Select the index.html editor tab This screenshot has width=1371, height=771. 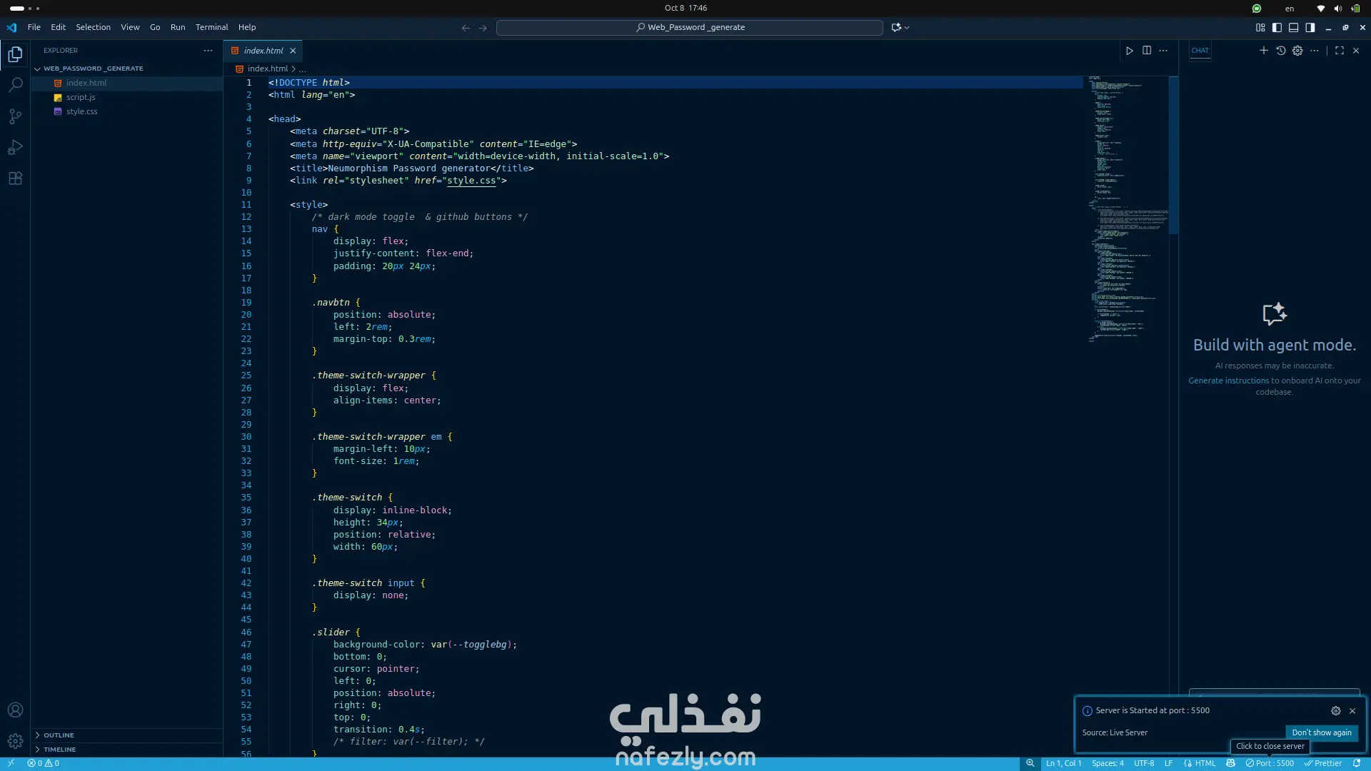point(263,51)
